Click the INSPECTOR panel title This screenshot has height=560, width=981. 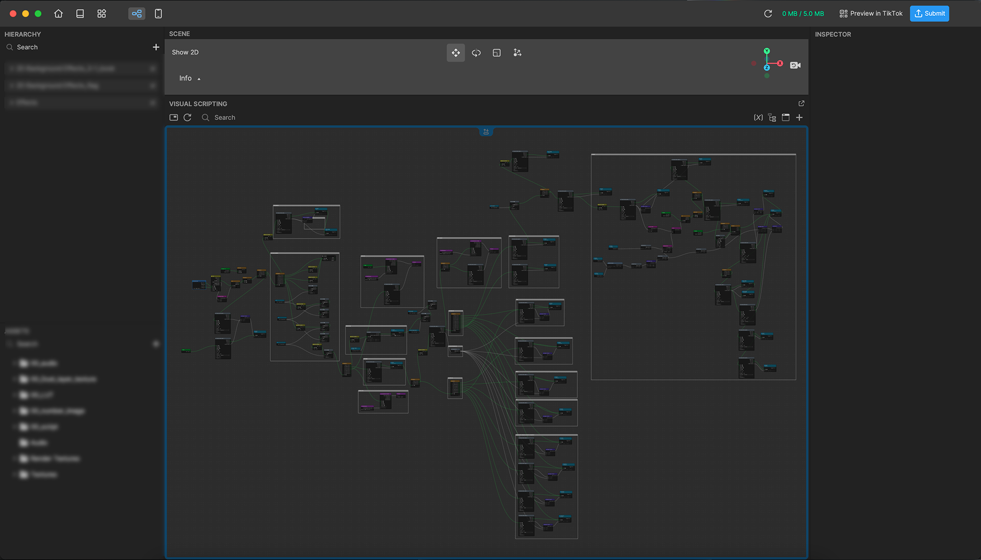tap(833, 35)
